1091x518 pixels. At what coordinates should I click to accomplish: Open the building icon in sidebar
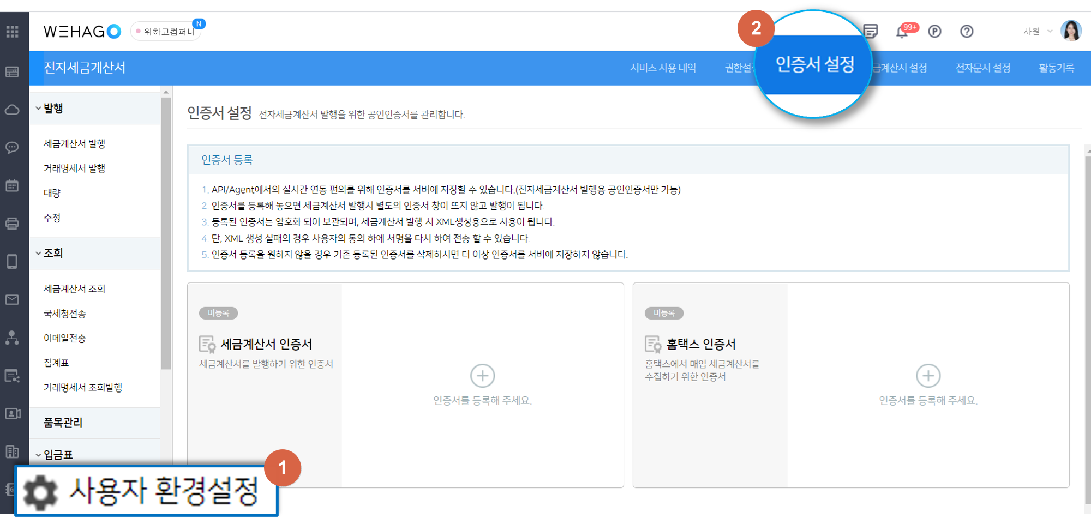coord(12,451)
